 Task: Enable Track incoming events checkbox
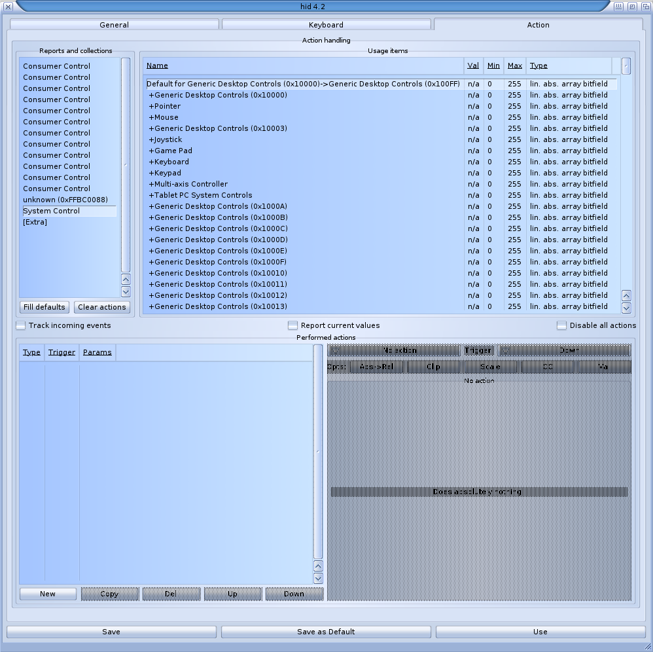pos(22,325)
